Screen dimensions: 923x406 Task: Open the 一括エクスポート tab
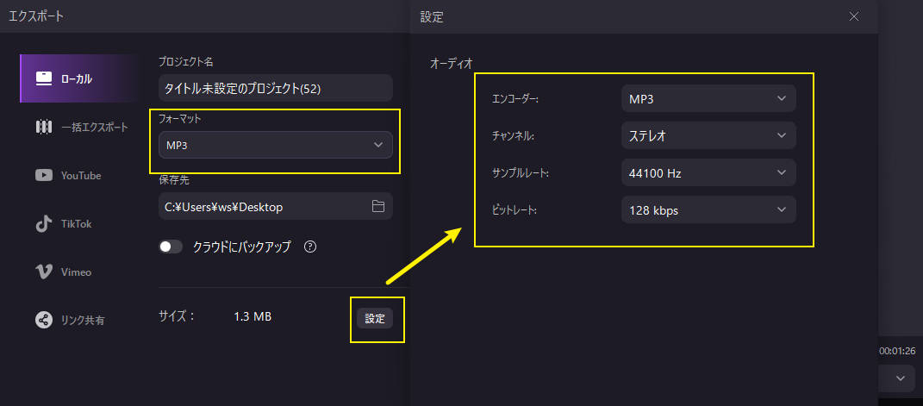click(82, 127)
